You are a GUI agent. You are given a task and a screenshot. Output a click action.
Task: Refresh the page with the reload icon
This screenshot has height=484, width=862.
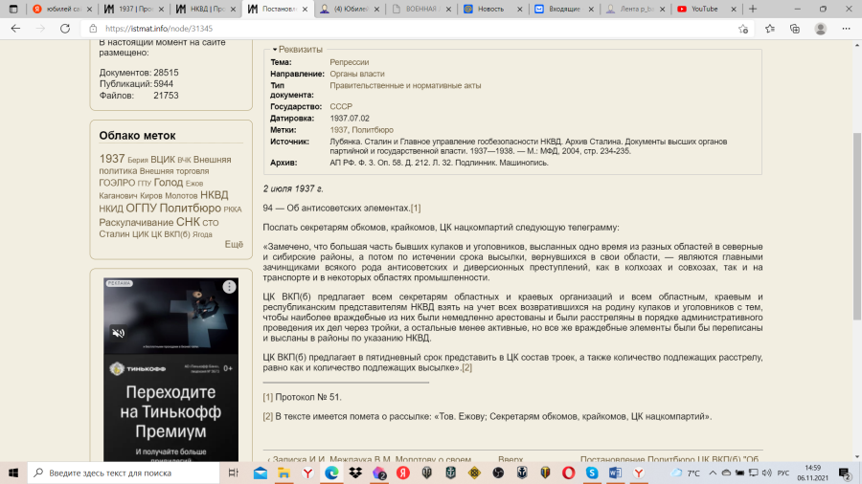click(x=65, y=29)
